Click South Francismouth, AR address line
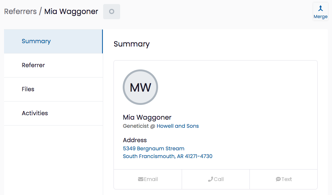 coord(168,156)
